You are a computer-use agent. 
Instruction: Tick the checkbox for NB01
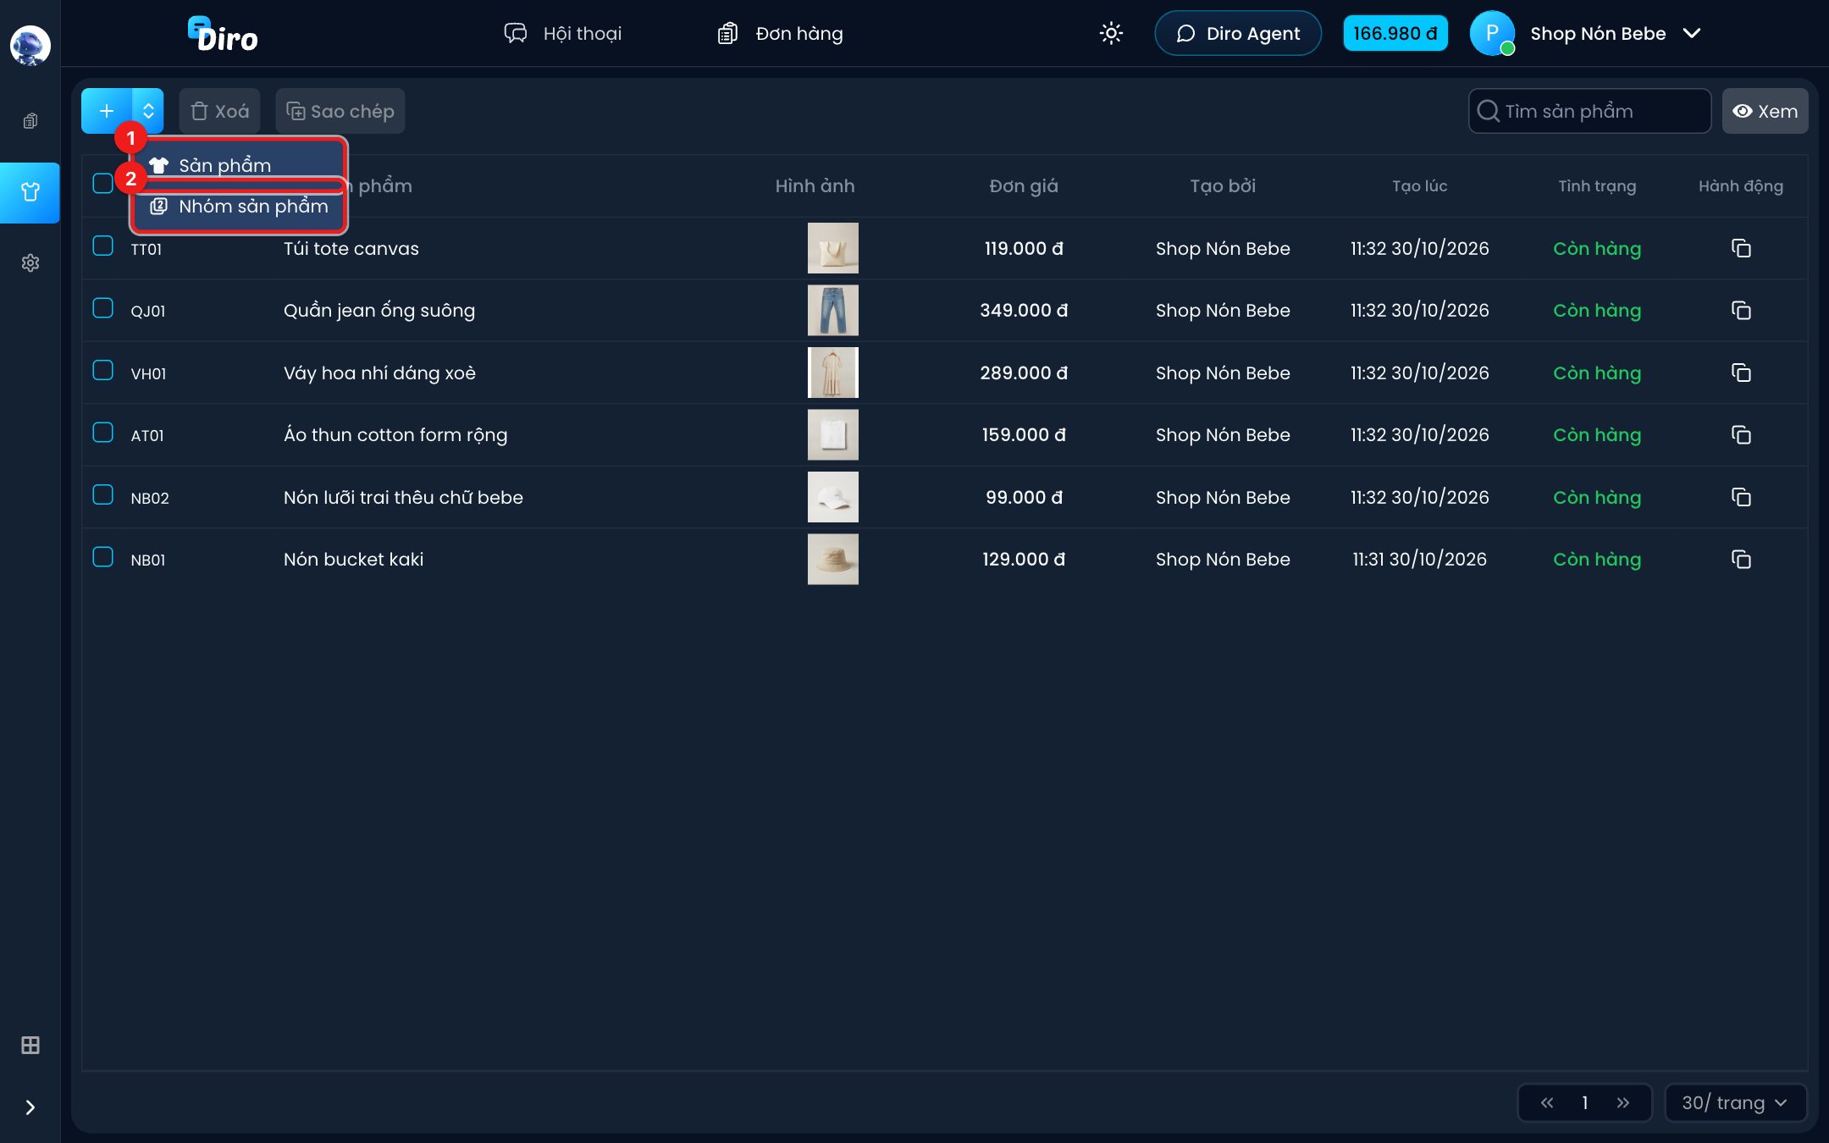tap(102, 557)
